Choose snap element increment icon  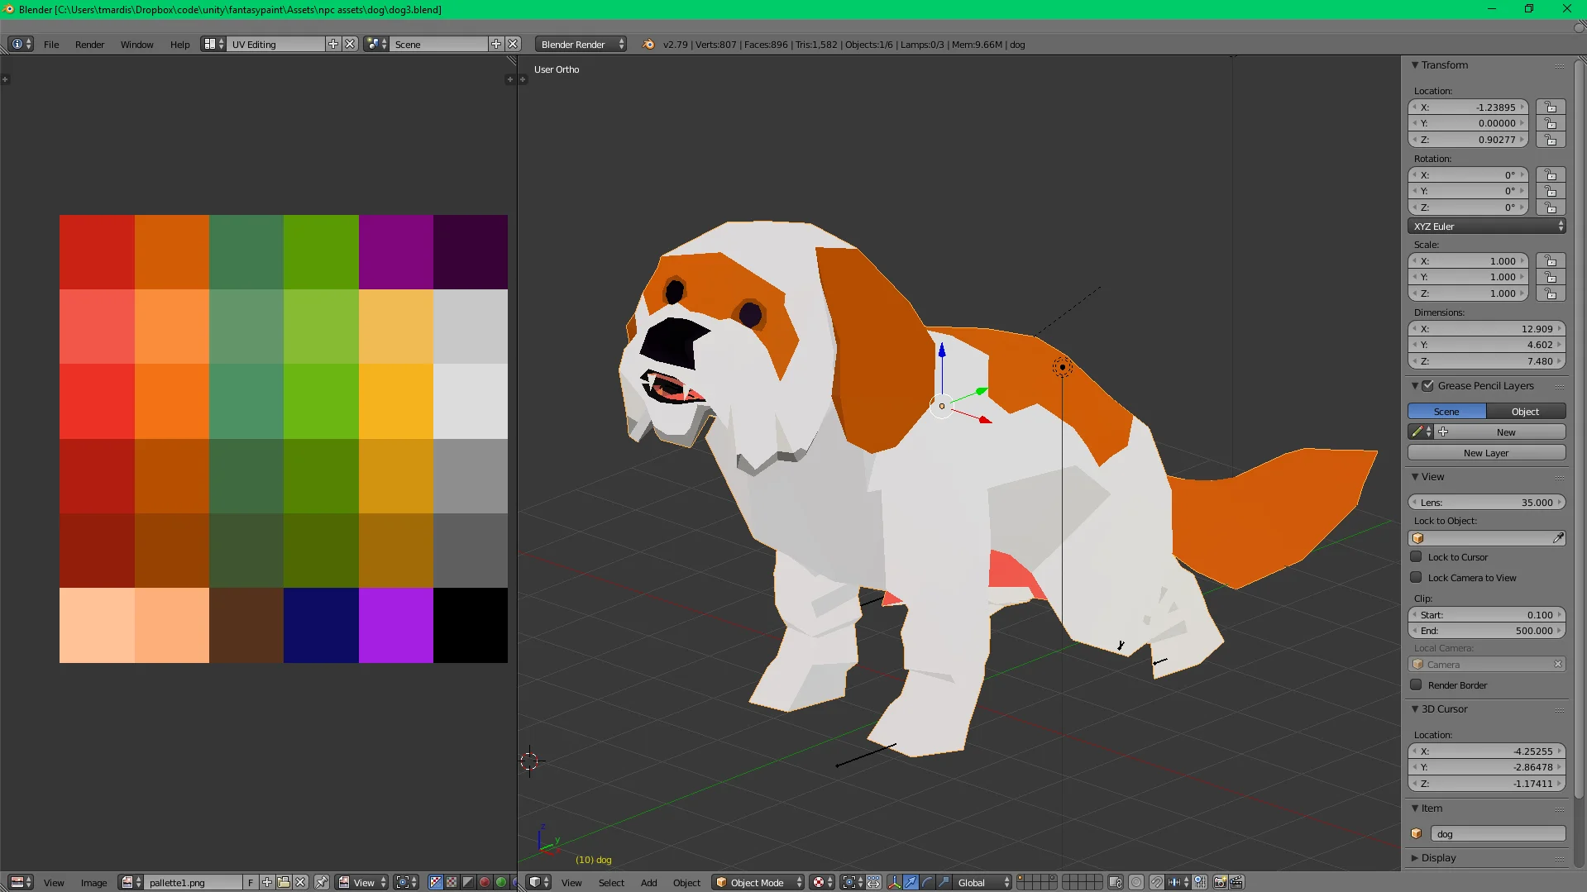tap(1179, 882)
